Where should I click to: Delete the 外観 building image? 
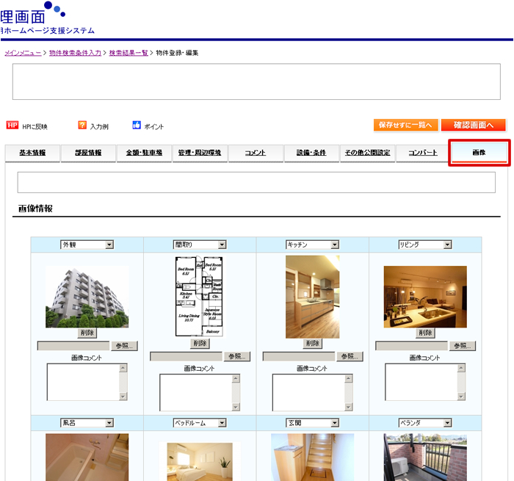point(87,333)
